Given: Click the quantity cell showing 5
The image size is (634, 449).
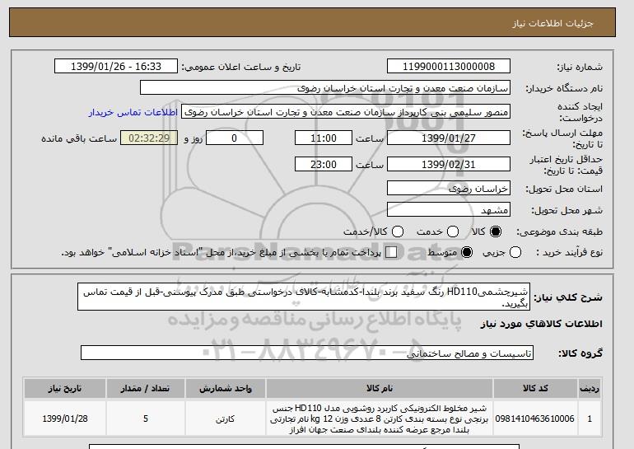Looking at the screenshot, I should coord(146,419).
